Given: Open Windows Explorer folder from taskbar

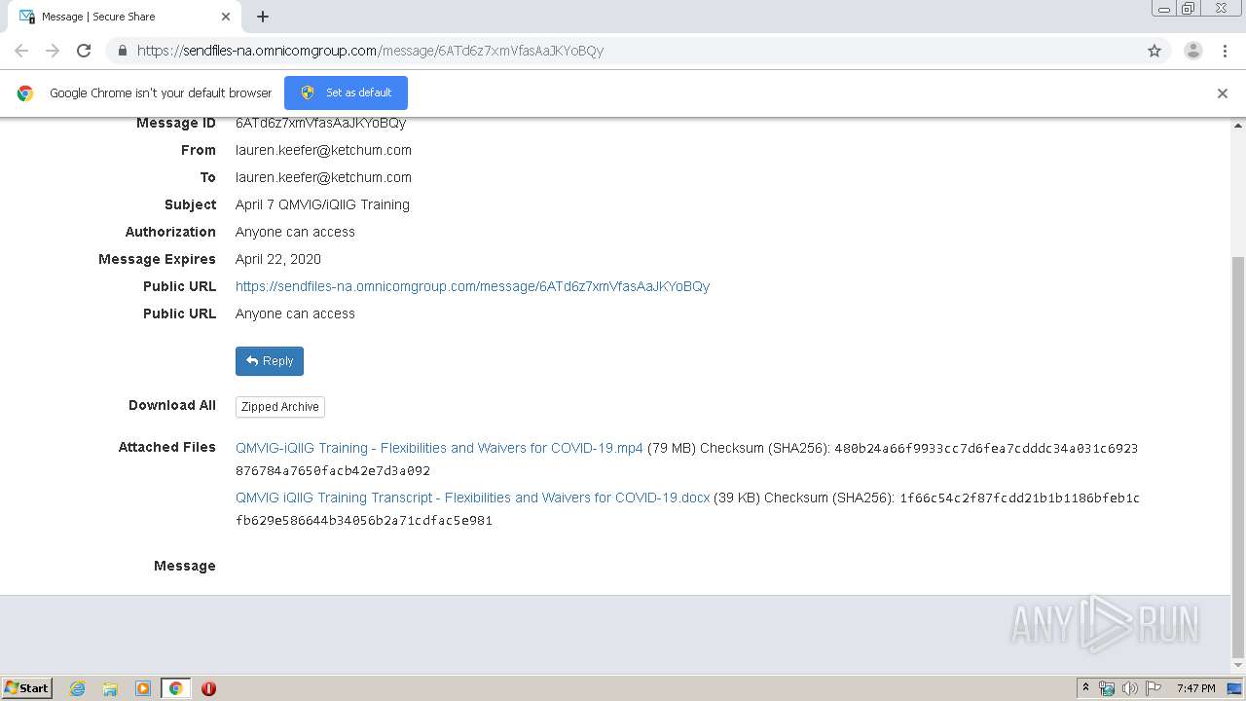Looking at the screenshot, I should pyautogui.click(x=110, y=688).
